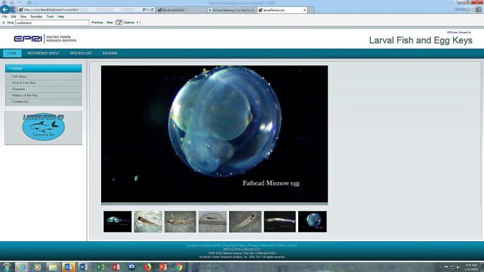Open Windows Media Player from taskbar
484x272 pixels.
[x=37, y=267]
